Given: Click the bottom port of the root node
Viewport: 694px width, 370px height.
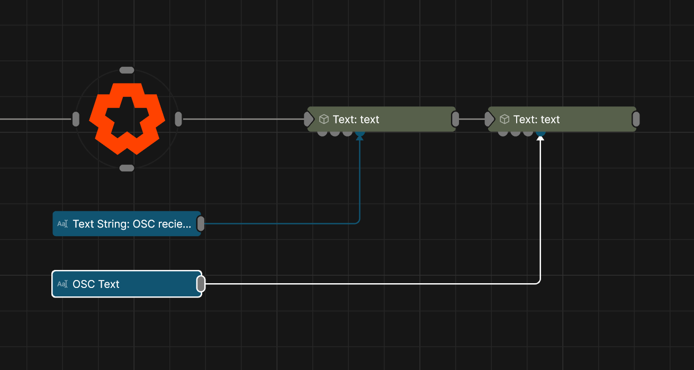Looking at the screenshot, I should (127, 168).
